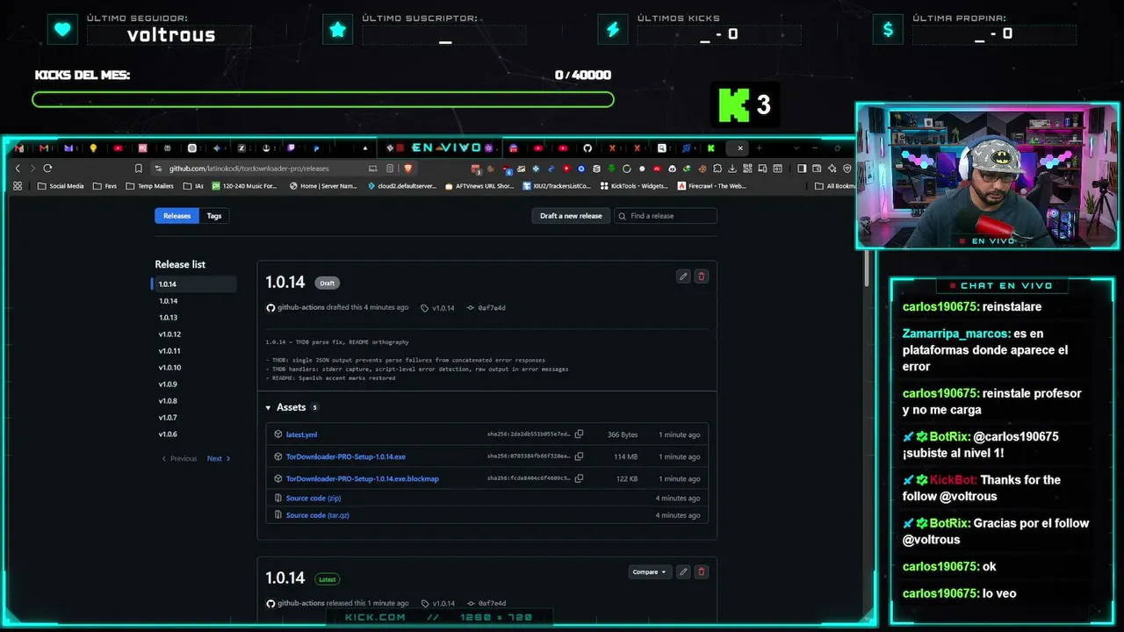Download TorDownloader-PRO-Setup-1.0.14.exe
1124x632 pixels.
coord(345,456)
